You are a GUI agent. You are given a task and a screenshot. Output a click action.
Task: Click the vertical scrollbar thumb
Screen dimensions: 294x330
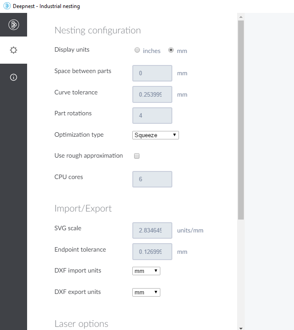pos(241,120)
